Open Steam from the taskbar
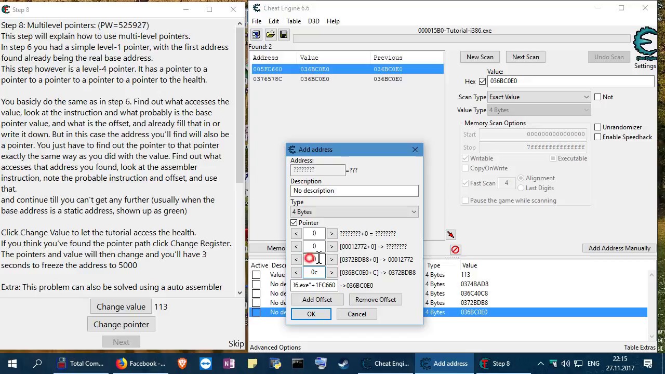Viewport: 665px width, 374px height. tap(343, 364)
